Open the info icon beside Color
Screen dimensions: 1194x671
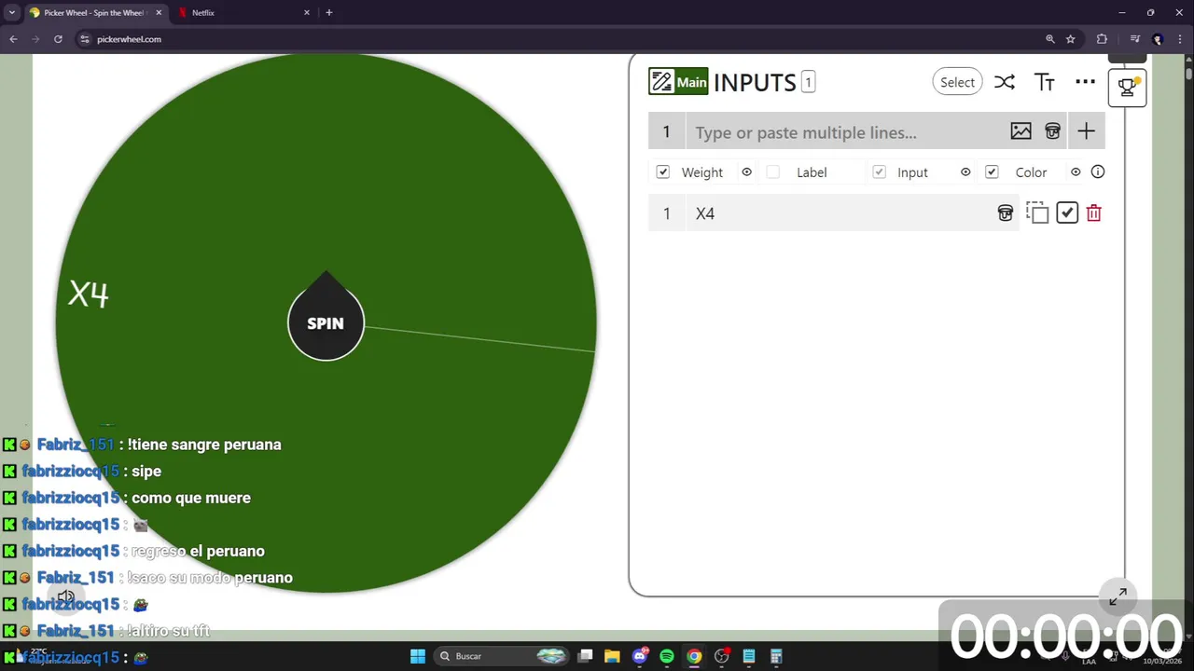(x=1098, y=171)
